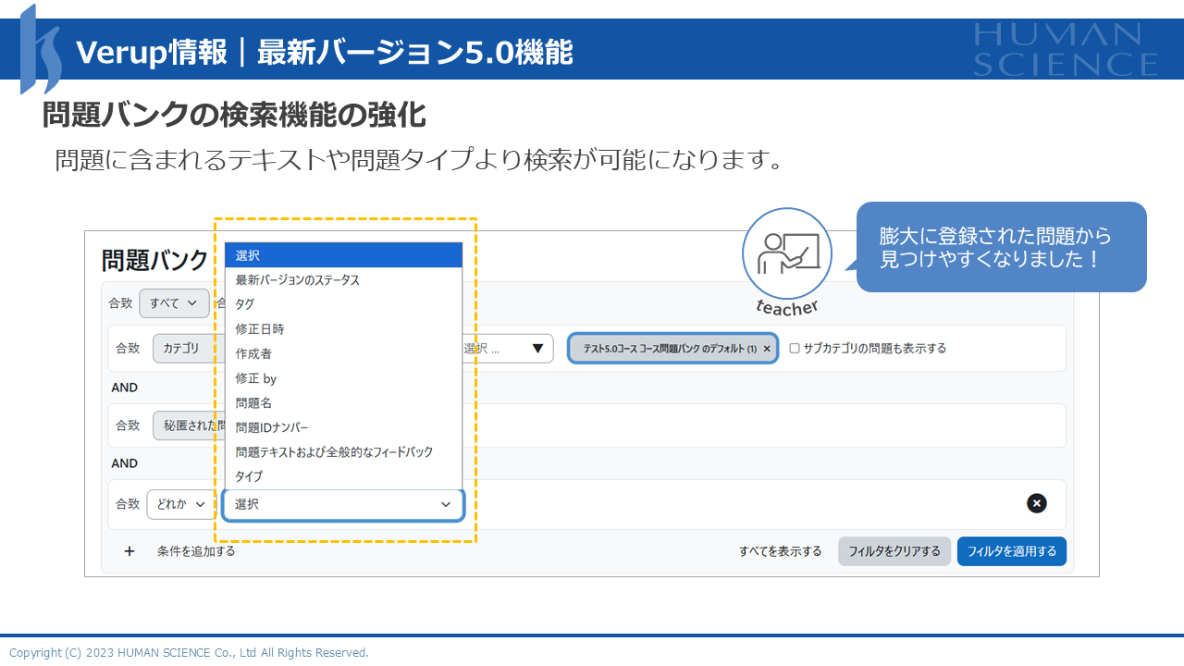1184x666 pixels.
Task: Open the category 選択 search dropdown arrow
Action: (x=537, y=349)
